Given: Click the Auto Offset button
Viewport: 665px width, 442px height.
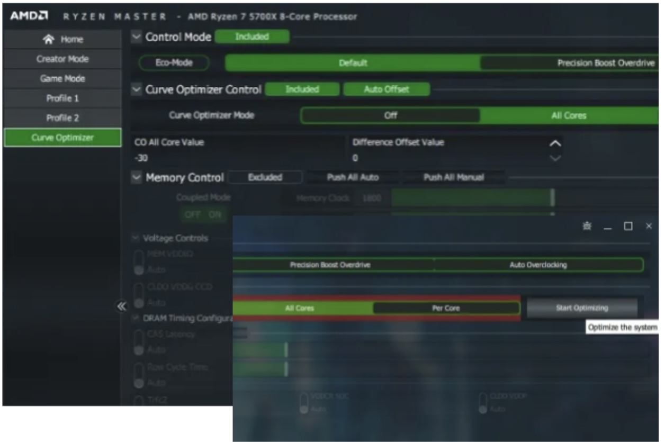Looking at the screenshot, I should coord(387,89).
